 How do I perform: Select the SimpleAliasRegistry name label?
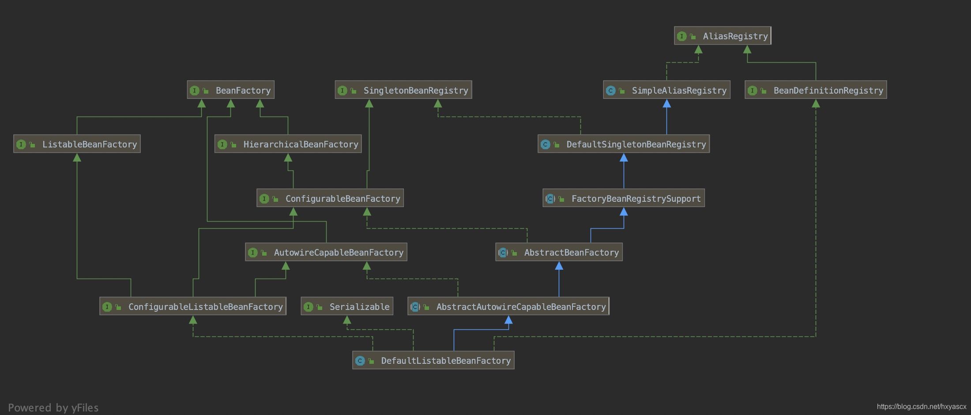click(x=679, y=91)
